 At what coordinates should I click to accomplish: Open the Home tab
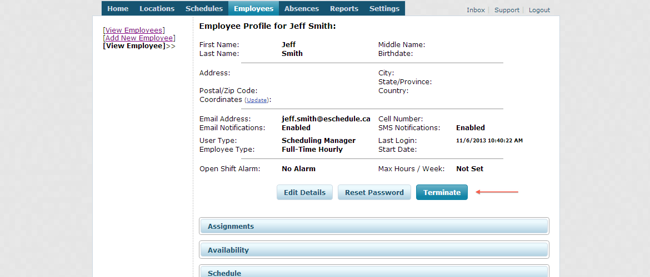click(118, 8)
